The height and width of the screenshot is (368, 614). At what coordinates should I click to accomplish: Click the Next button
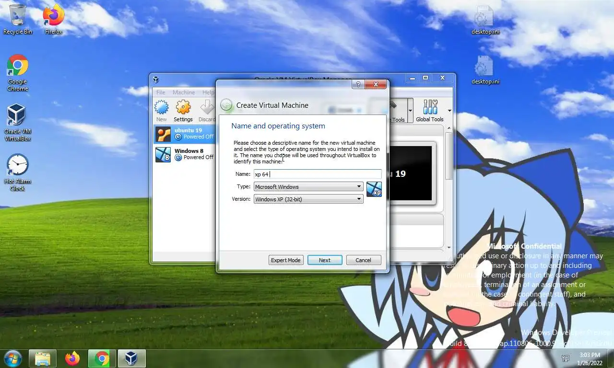click(x=325, y=260)
